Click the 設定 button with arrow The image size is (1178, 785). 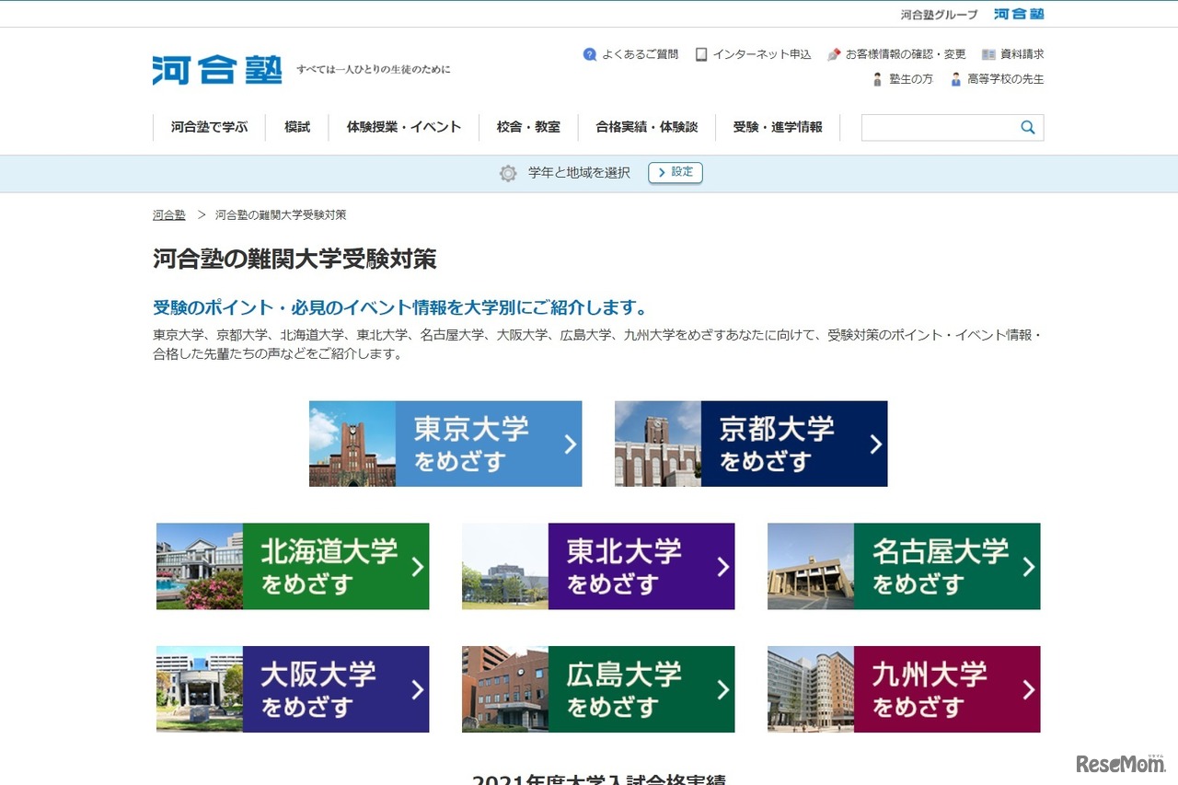[x=676, y=172]
